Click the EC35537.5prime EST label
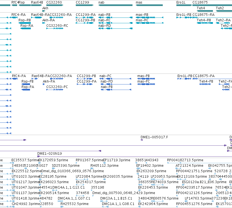The image size is (232, 208). pos(25,160)
